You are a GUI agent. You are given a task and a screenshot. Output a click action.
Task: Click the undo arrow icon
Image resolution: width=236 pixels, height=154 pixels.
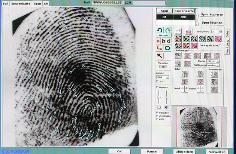pos(160,30)
